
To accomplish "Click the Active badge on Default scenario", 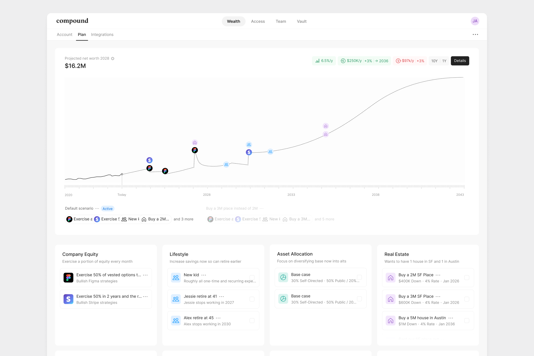I will pyautogui.click(x=108, y=209).
